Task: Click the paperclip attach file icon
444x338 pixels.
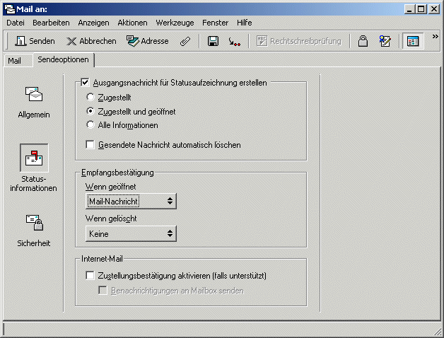Action: (x=185, y=41)
